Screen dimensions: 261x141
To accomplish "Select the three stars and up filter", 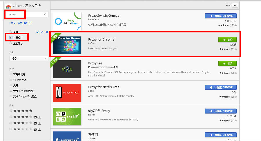I will click(11, 123).
